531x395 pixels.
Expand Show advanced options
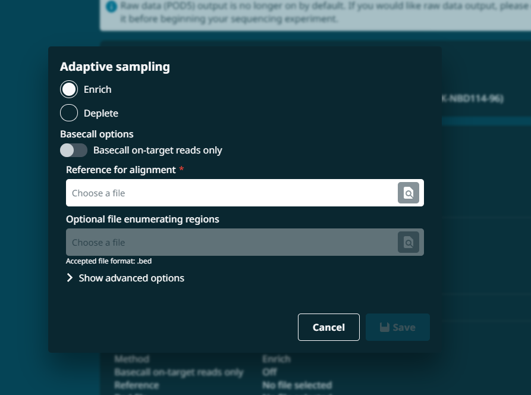coord(131,278)
